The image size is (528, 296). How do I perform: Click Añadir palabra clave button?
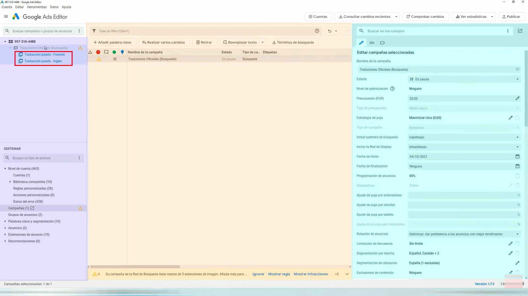pyautogui.click(x=112, y=42)
